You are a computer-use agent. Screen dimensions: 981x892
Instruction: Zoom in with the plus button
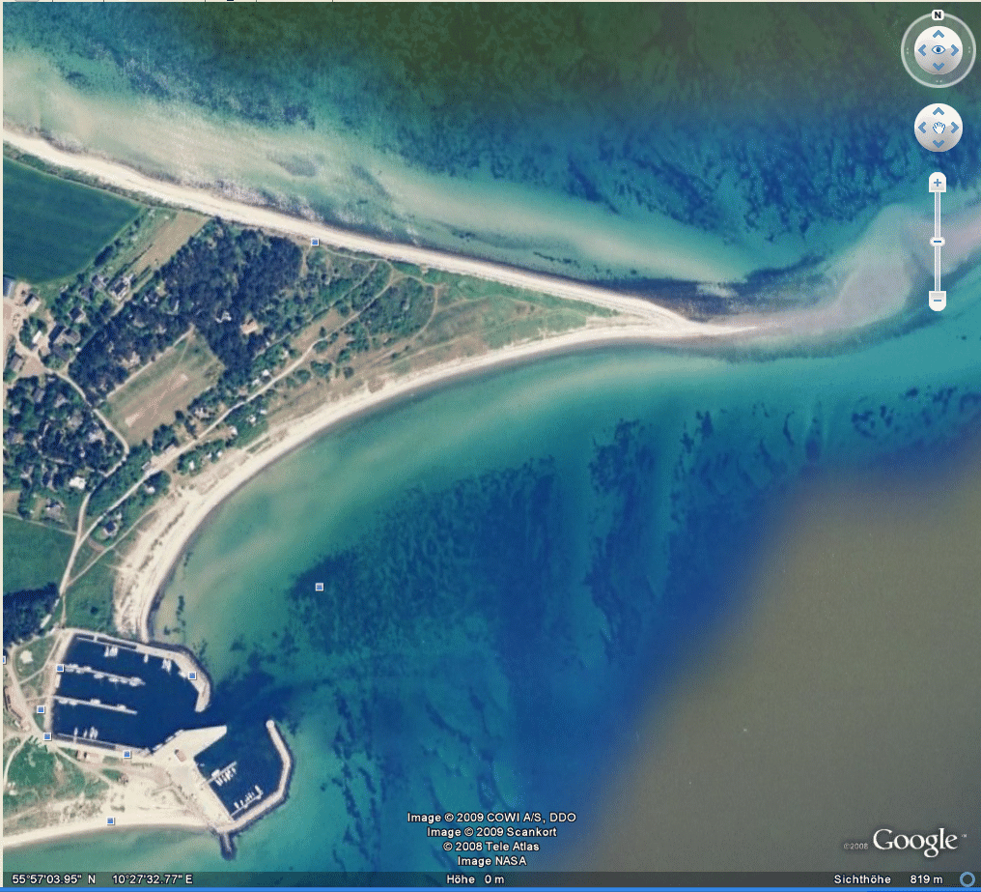[937, 183]
